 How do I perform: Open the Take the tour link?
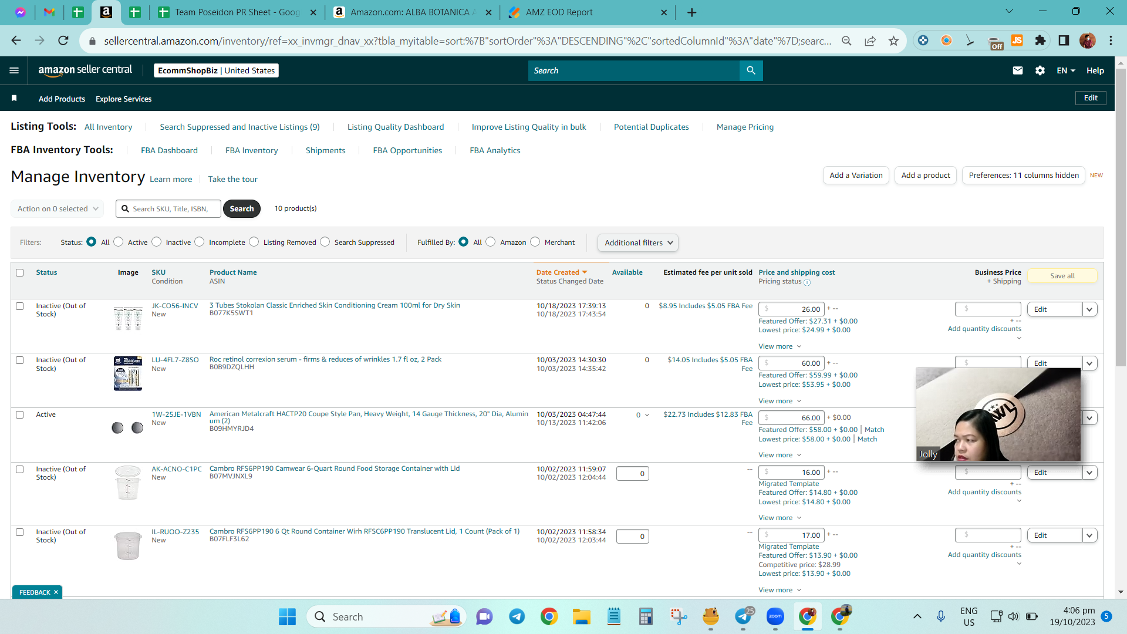(232, 179)
